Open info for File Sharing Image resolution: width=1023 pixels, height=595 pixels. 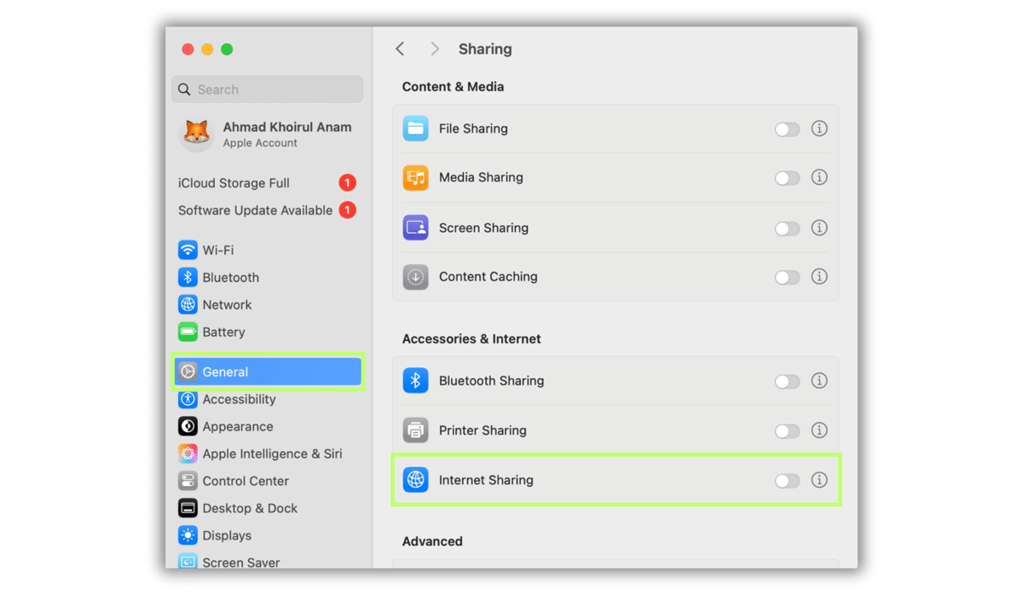coord(819,129)
